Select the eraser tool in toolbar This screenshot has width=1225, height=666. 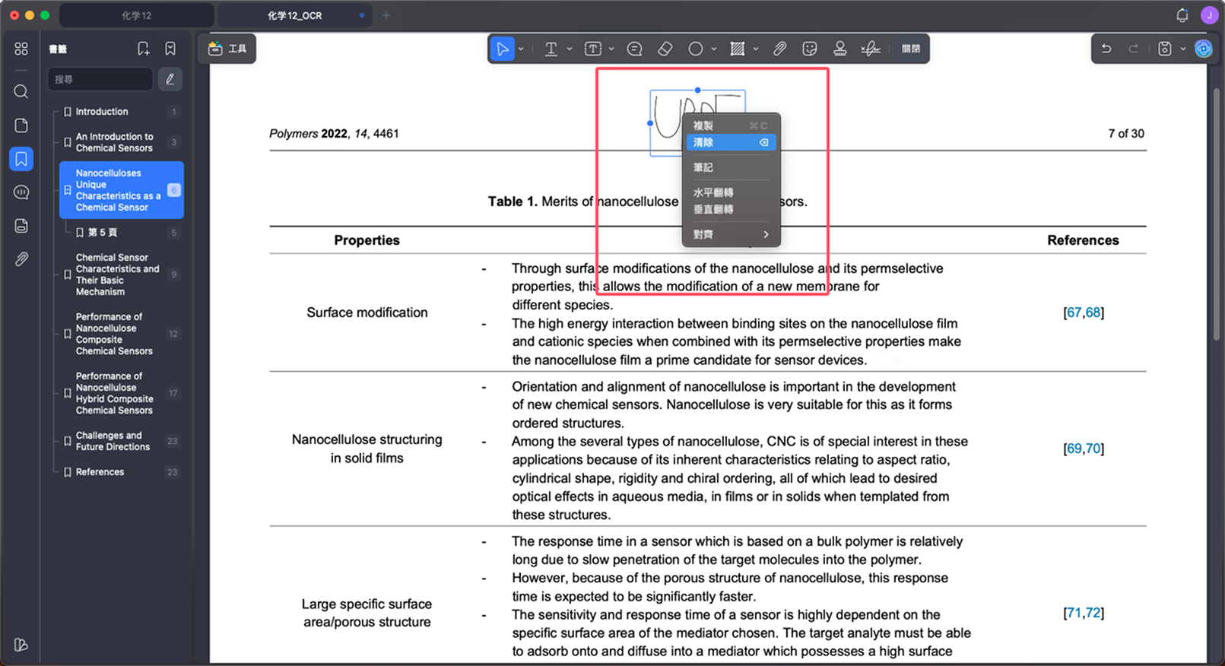pos(665,49)
